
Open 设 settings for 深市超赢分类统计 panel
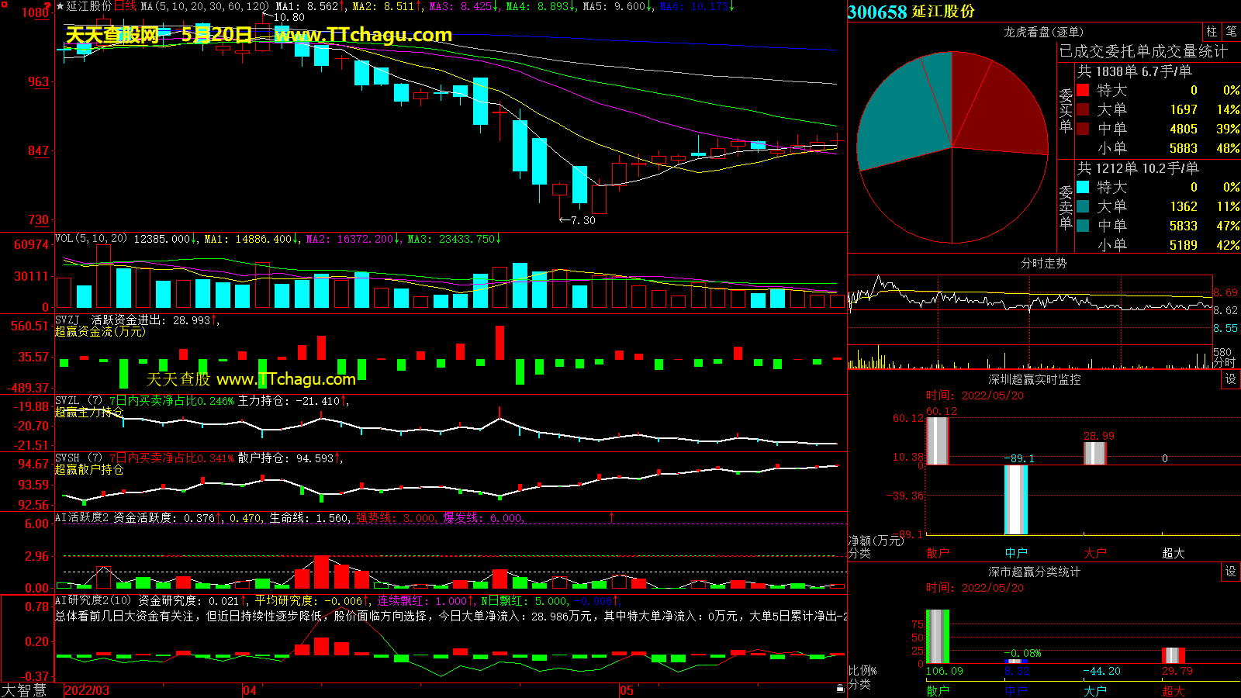[x=1231, y=572]
